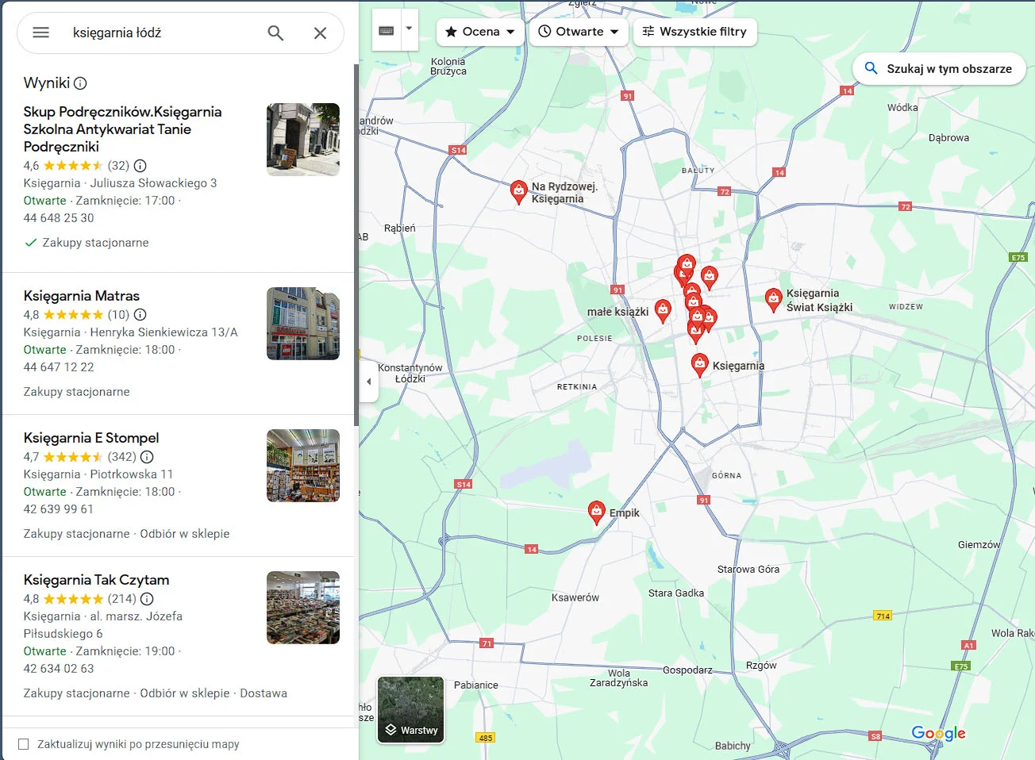The image size is (1035, 760).
Task: Open Księgarnia Matras result
Action: 82,296
